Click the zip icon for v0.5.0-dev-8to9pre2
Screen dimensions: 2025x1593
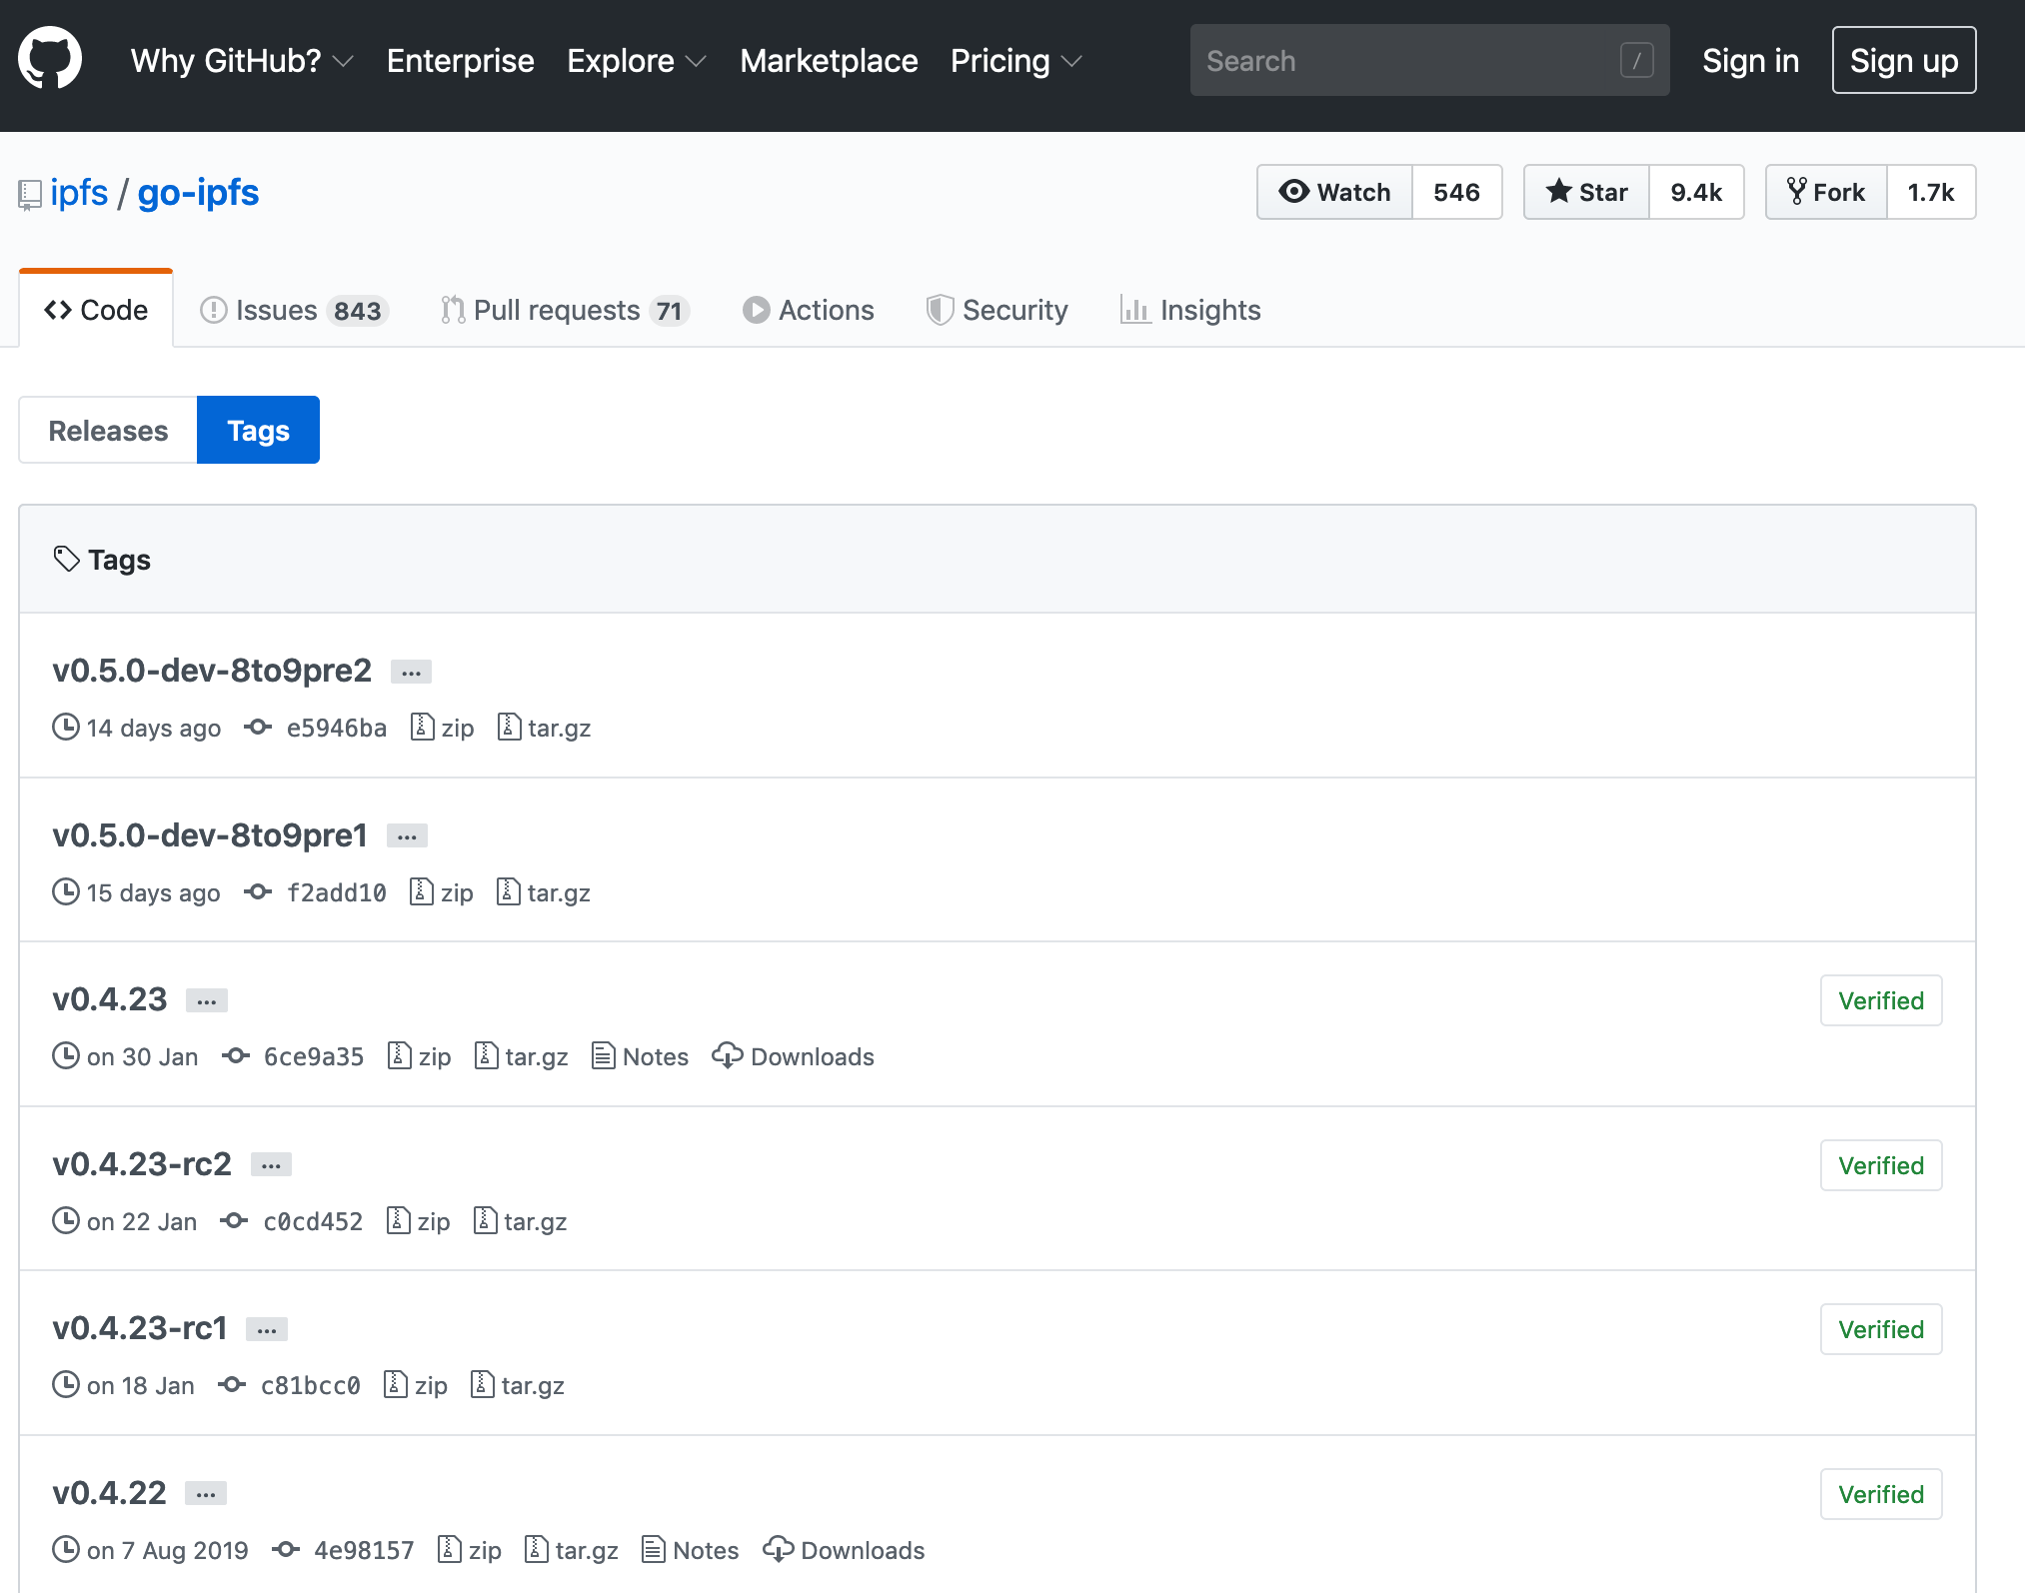423,727
